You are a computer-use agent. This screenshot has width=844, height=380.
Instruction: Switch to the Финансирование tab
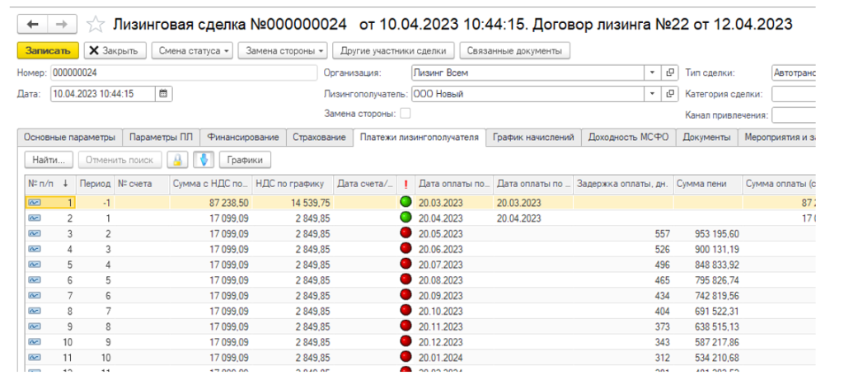(x=242, y=137)
